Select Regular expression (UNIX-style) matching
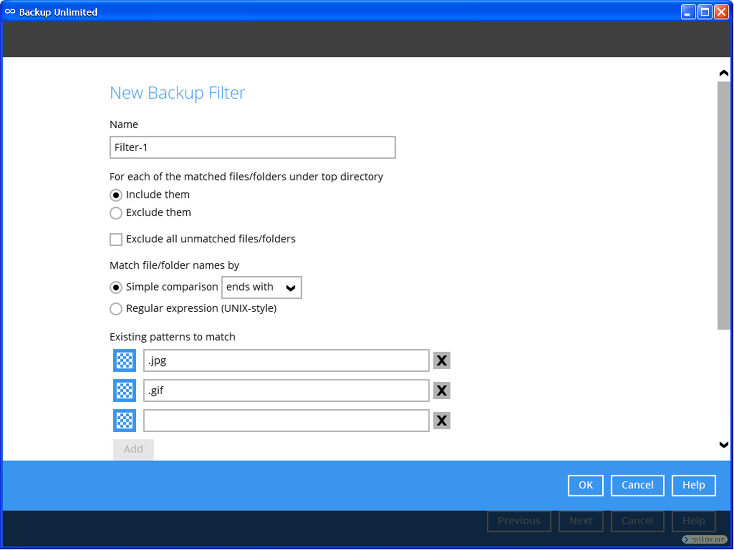Image resolution: width=734 pixels, height=550 pixels. [x=116, y=309]
